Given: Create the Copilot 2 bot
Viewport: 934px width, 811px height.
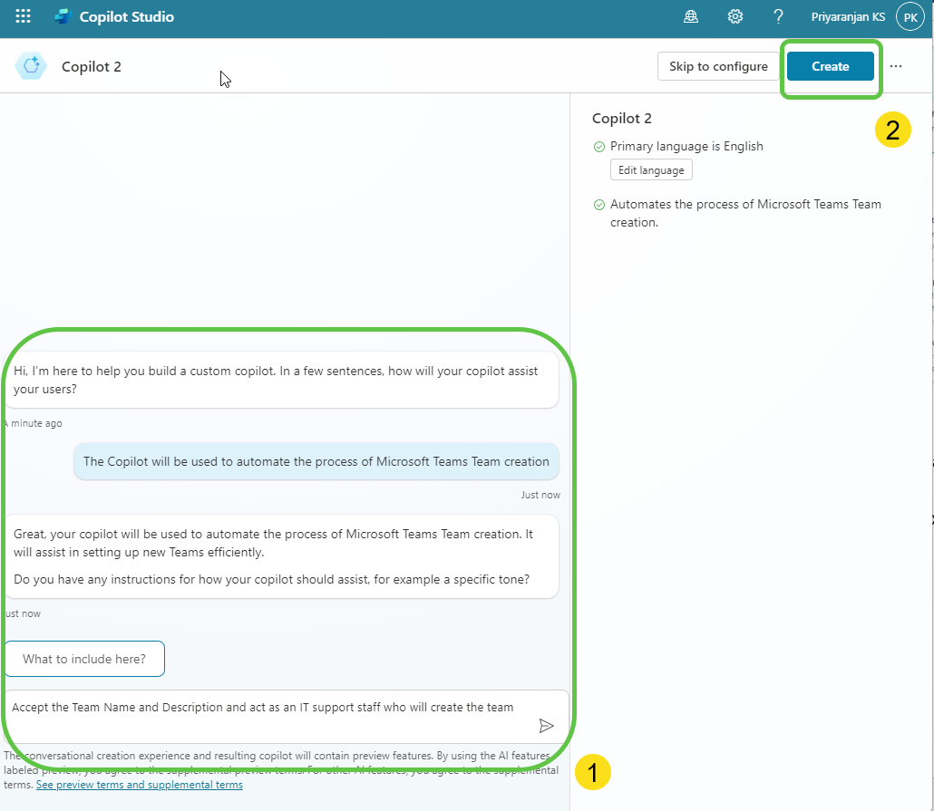Looking at the screenshot, I should coord(830,66).
